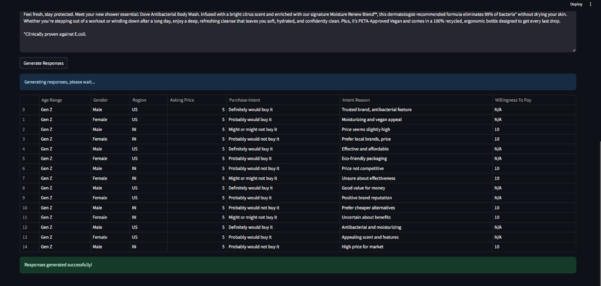Select Purchase Intent cell in row 0

[x=283, y=110]
